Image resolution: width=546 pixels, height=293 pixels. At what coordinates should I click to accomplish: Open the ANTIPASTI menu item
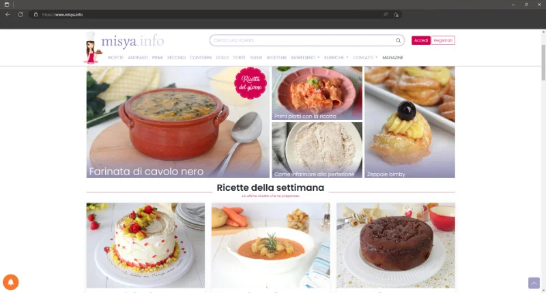click(138, 58)
